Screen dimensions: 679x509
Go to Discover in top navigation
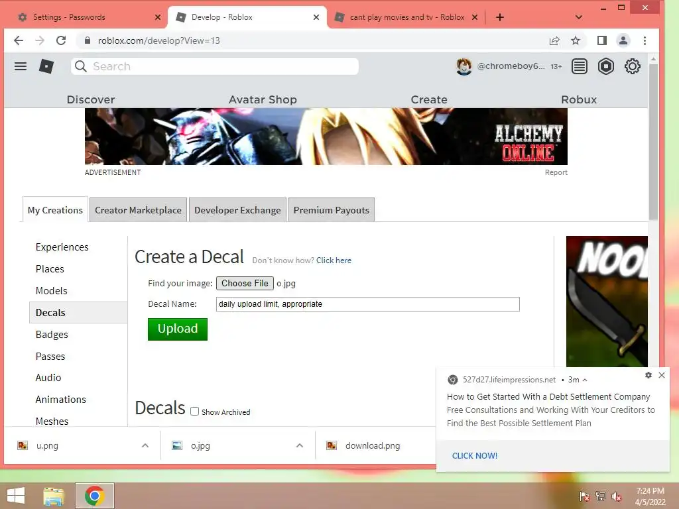coord(91,99)
